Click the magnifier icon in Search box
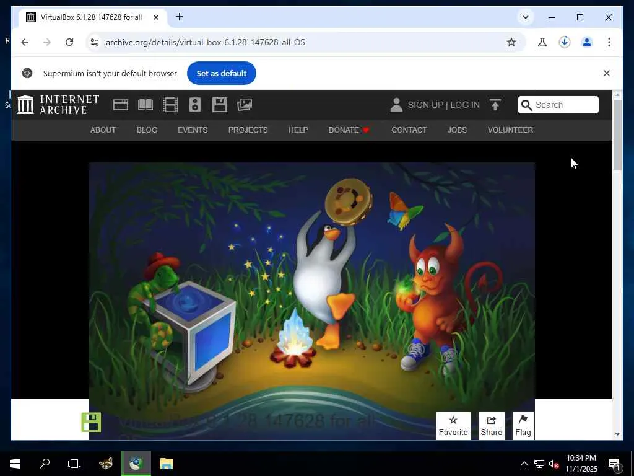634x476 pixels. coord(526,105)
